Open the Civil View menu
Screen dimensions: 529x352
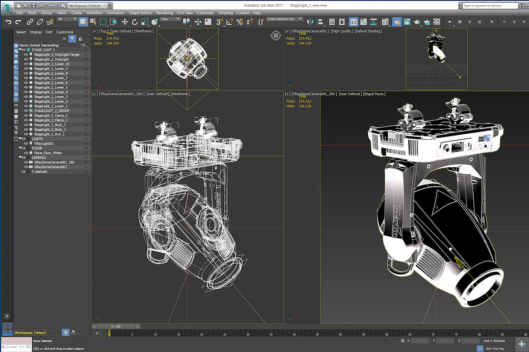point(185,13)
